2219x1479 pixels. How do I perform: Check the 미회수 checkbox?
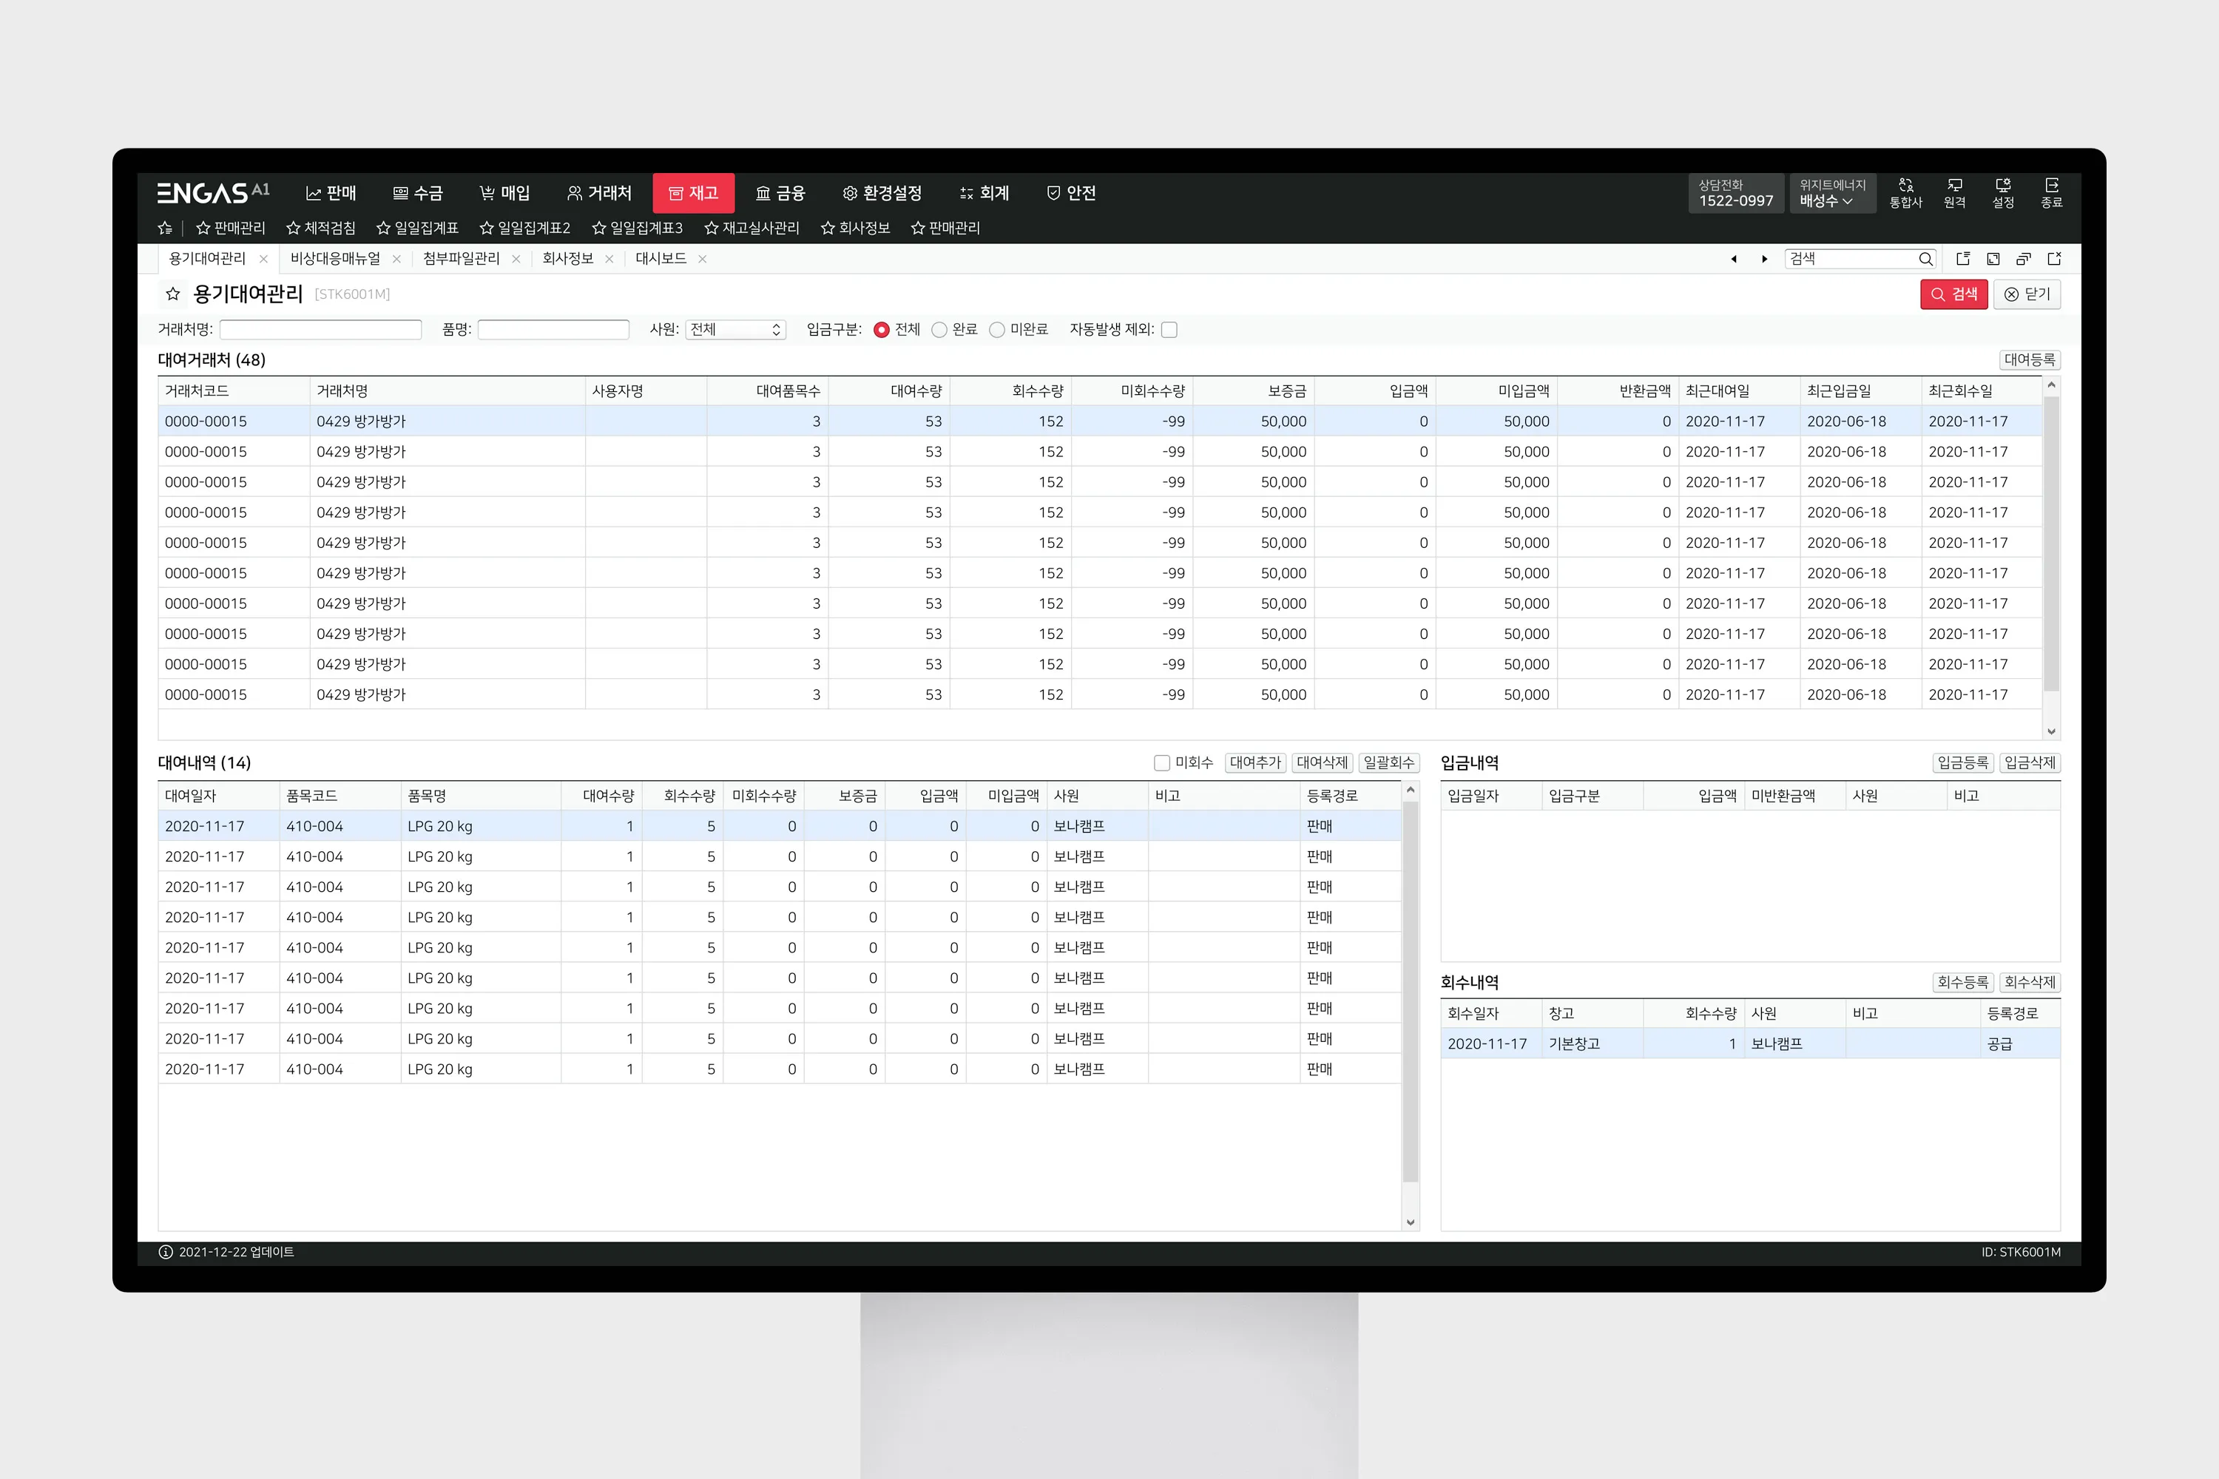point(1161,762)
